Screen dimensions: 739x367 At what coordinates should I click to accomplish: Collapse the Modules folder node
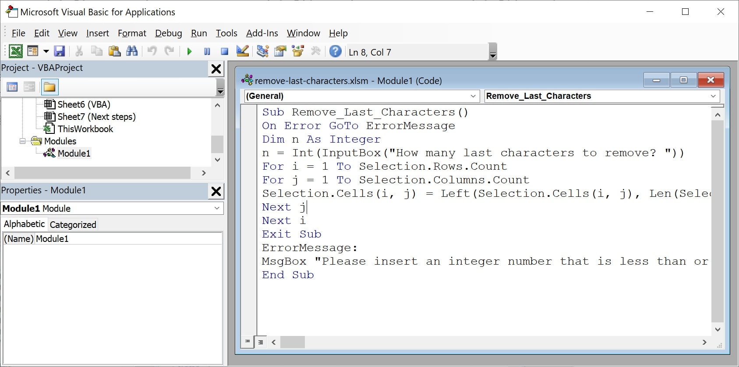tap(22, 141)
